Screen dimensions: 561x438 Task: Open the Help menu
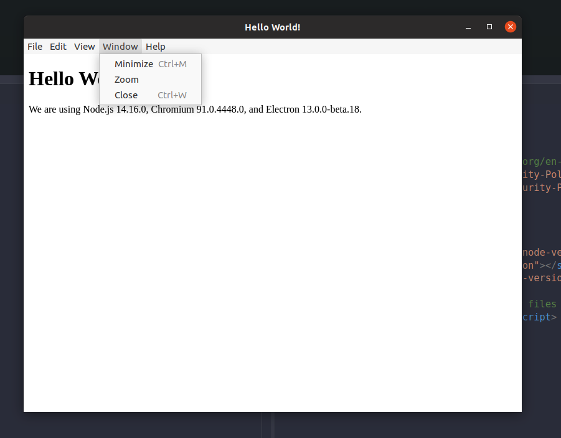[x=155, y=46]
